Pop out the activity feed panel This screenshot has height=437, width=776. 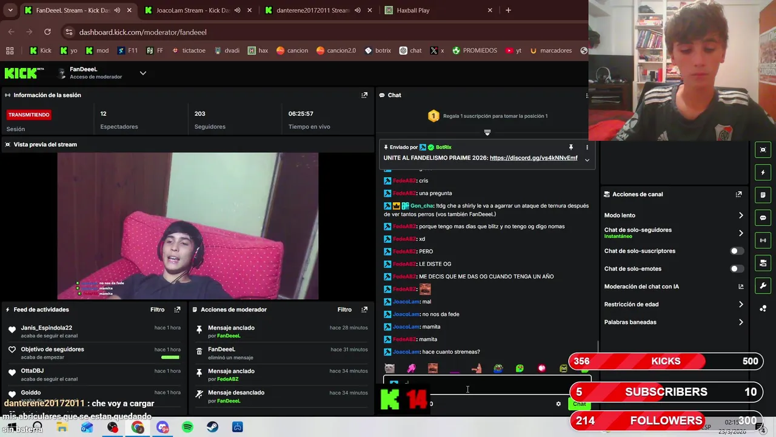tap(177, 310)
